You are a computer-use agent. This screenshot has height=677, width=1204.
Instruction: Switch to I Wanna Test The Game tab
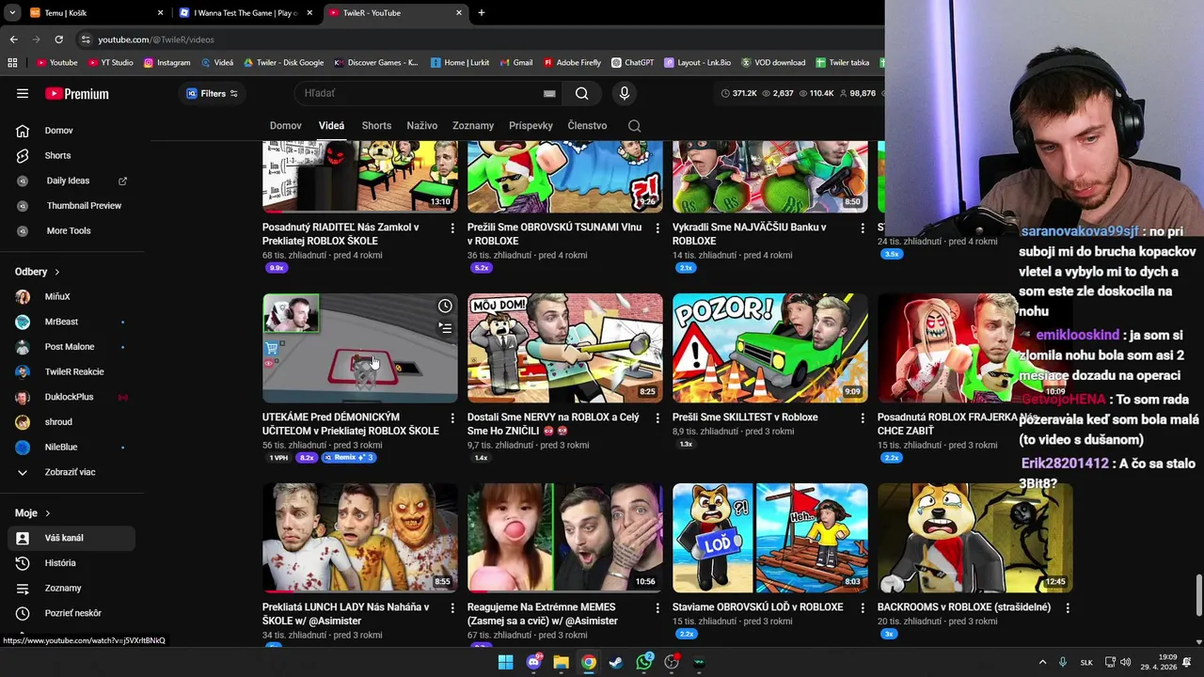click(x=245, y=12)
